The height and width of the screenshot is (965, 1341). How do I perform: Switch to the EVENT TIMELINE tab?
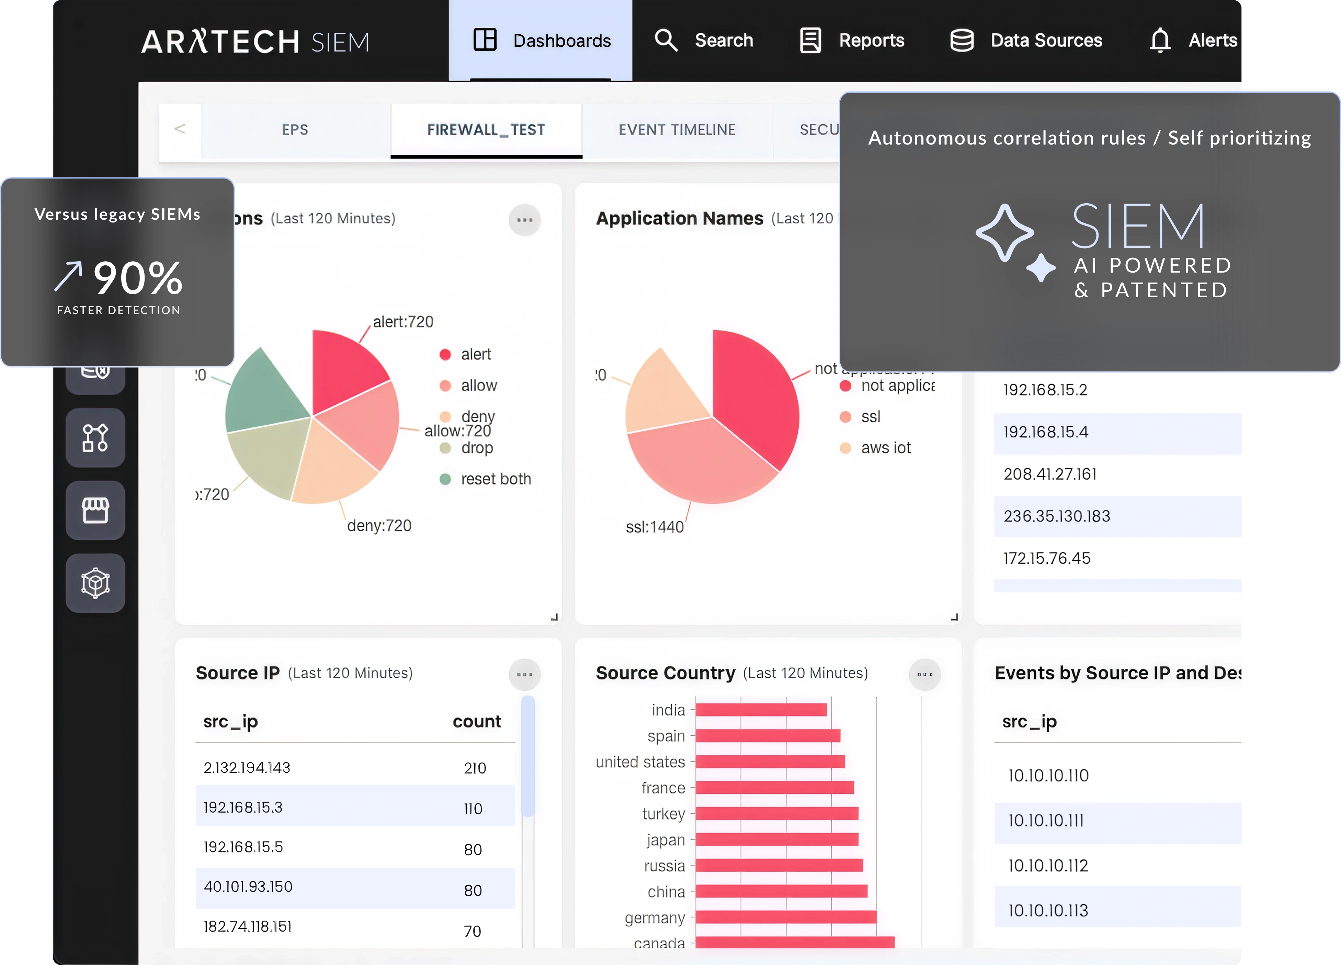pyautogui.click(x=677, y=130)
